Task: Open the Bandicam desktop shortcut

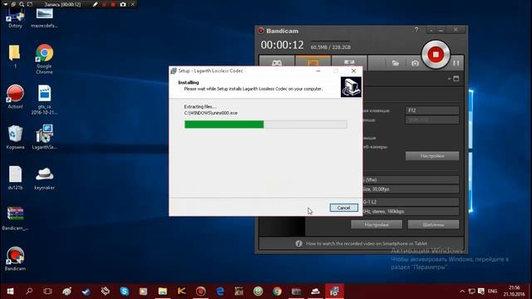Action: pos(15,258)
